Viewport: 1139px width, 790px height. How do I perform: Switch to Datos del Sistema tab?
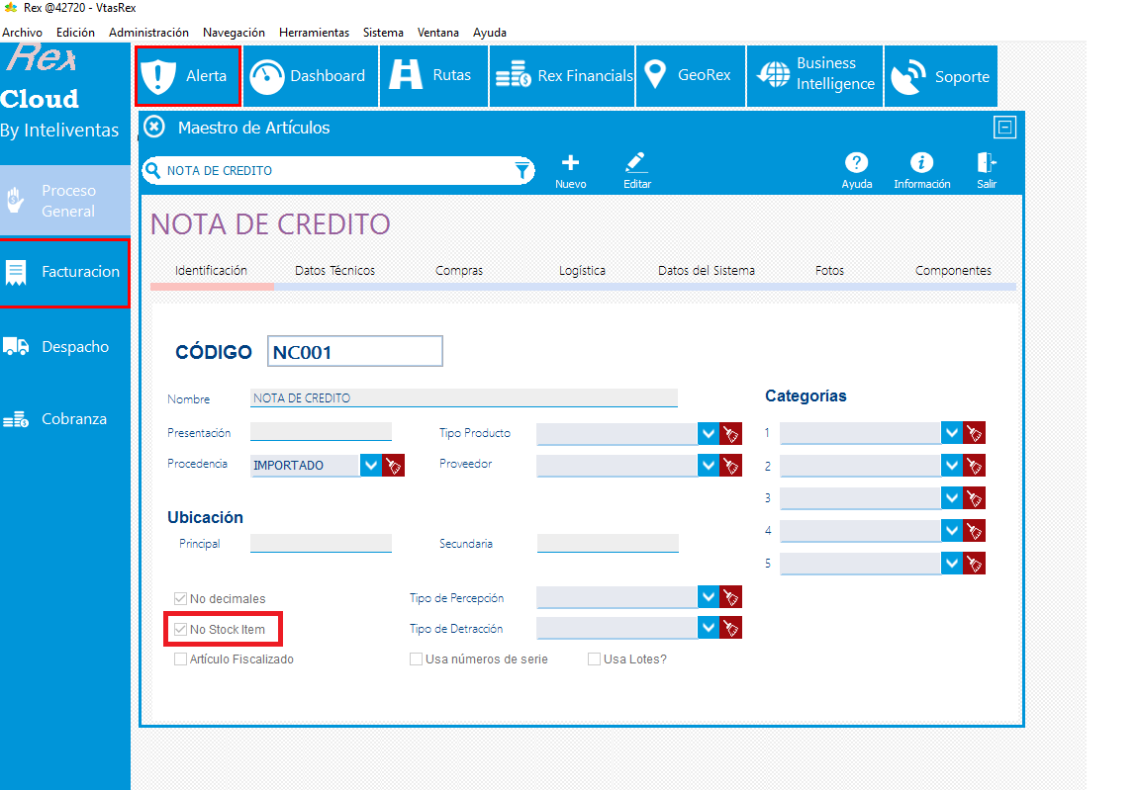pos(707,271)
